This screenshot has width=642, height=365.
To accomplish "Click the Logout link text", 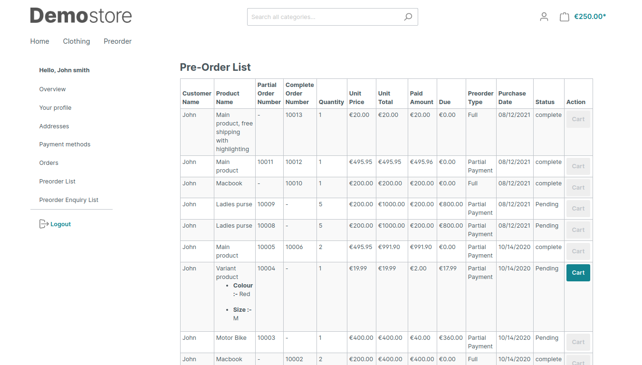I will point(61,224).
